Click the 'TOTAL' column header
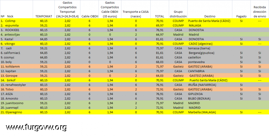Viewport: 269px width, 137px height. click(159, 16)
